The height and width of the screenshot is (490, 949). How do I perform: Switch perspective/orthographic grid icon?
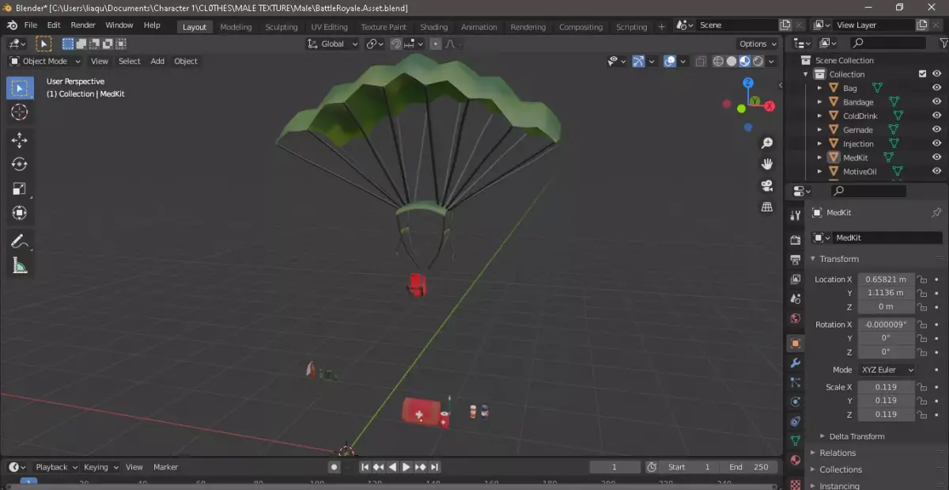[766, 207]
